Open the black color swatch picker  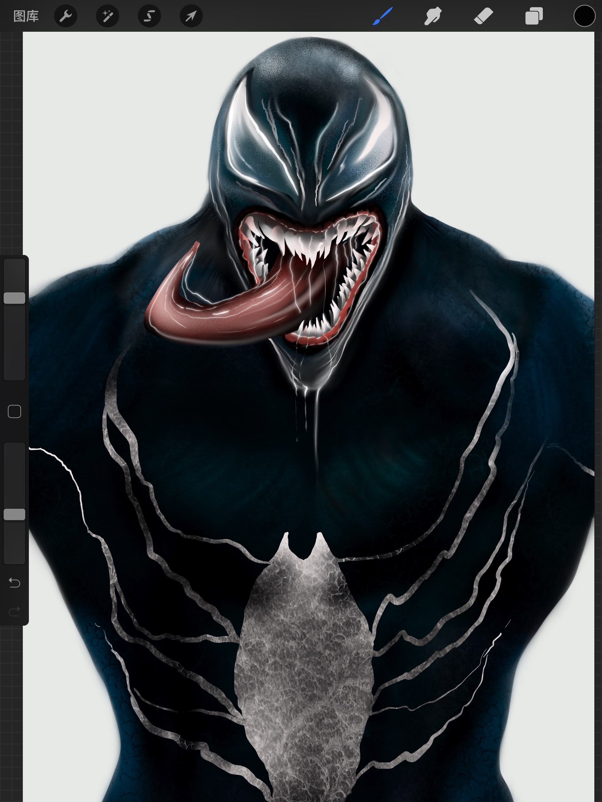[x=584, y=16]
